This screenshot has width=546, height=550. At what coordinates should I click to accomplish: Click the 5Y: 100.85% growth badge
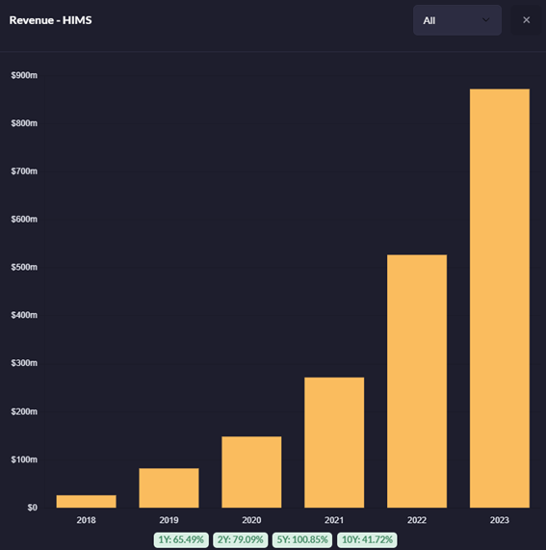tap(302, 539)
